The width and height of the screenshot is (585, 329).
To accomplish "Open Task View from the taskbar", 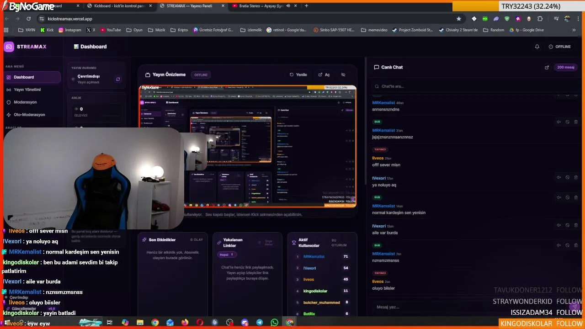I will point(110,323).
